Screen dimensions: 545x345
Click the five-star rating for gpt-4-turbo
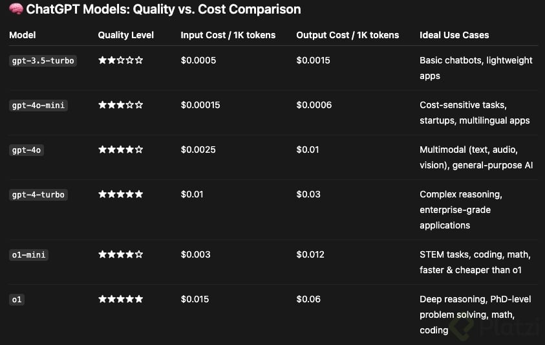click(121, 194)
